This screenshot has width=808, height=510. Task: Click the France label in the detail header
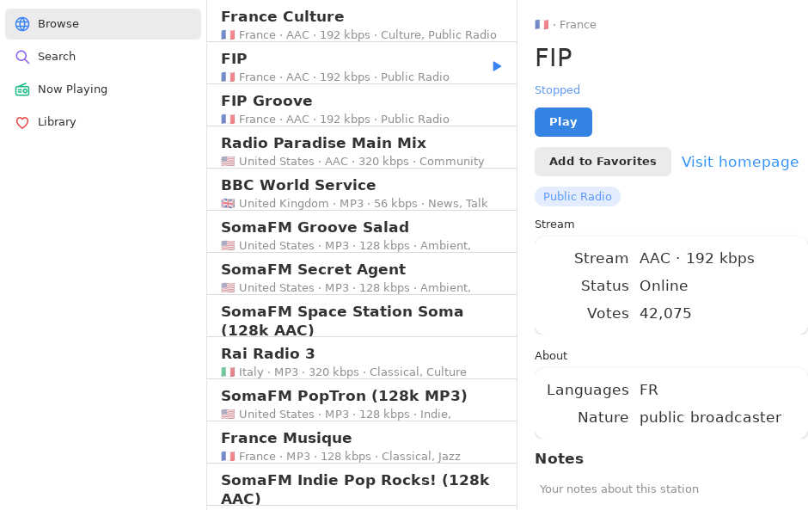coord(578,24)
